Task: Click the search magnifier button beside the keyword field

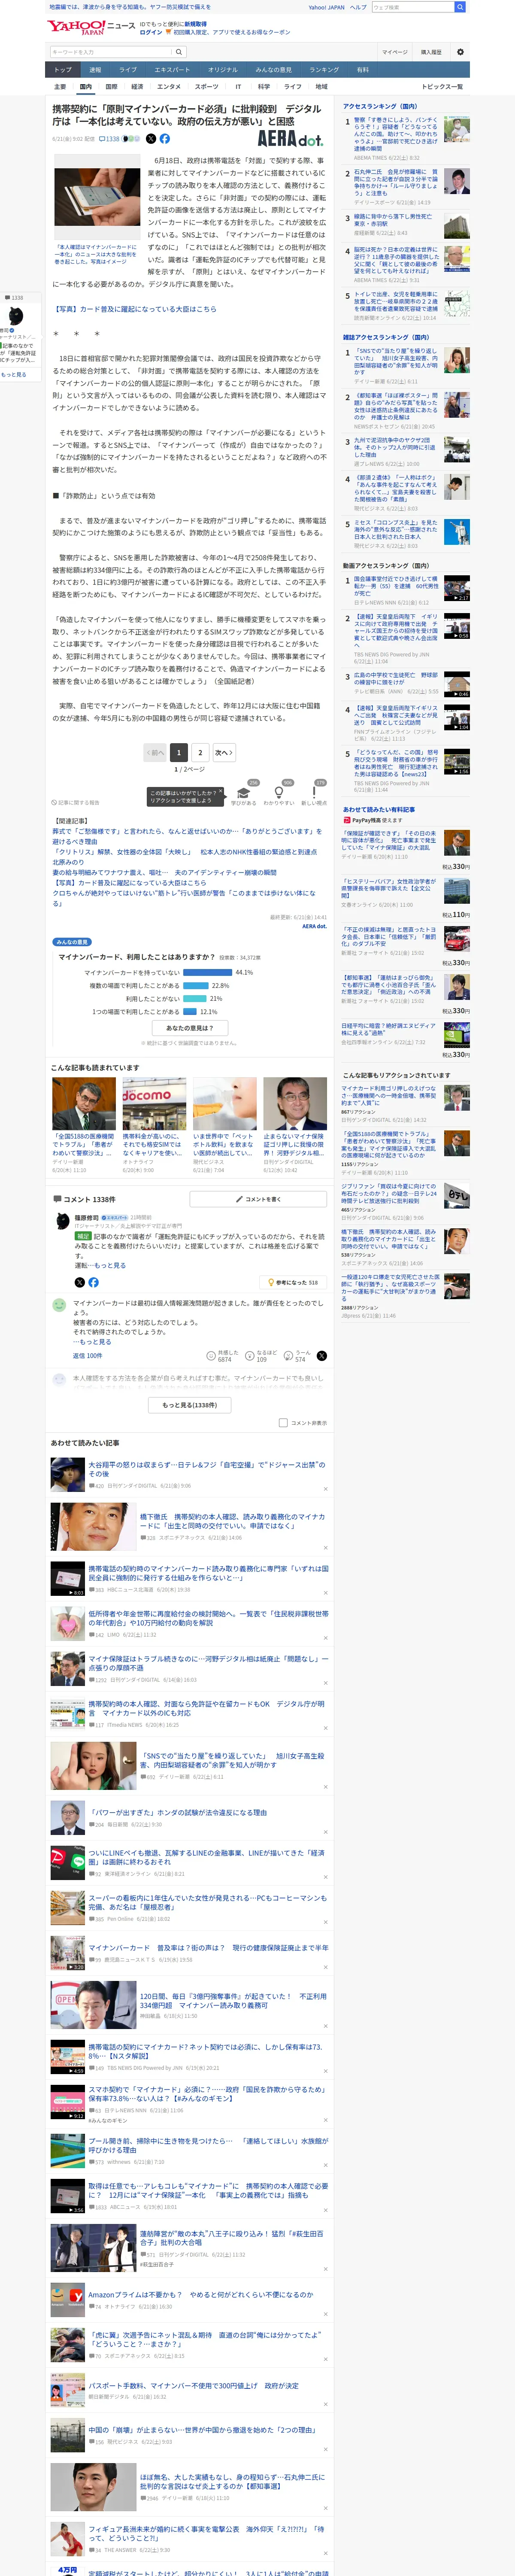Action: click(179, 52)
